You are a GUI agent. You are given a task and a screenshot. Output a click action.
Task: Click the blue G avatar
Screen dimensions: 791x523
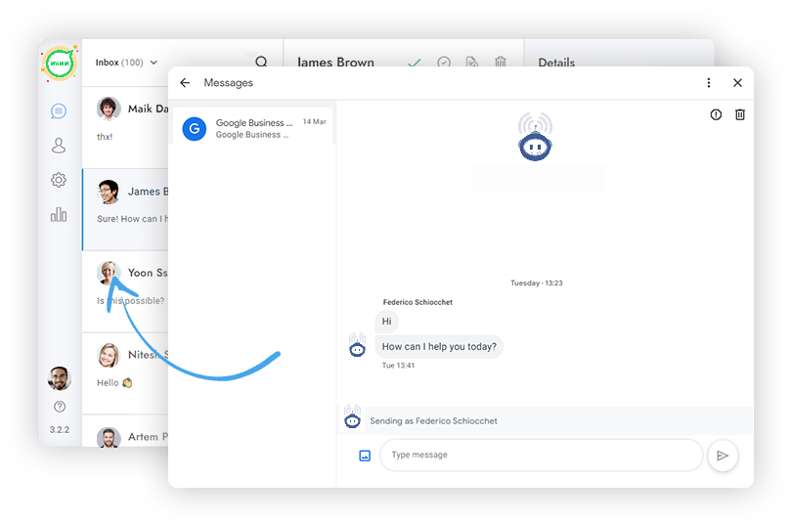click(195, 129)
